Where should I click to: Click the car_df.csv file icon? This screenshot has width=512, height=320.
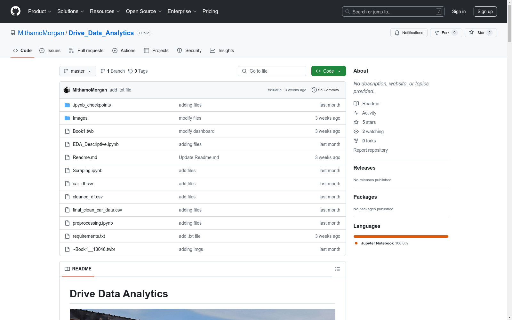coord(67,184)
